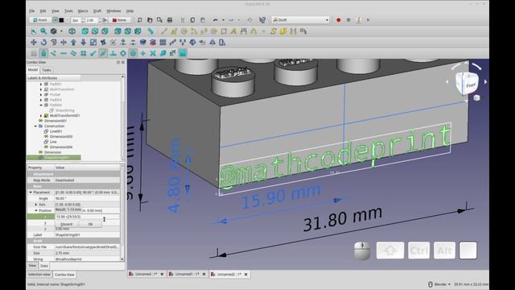Viewport: 515px width, 290px height.
Task: Select the Draft Upgrade arrow icon
Action: [73, 42]
